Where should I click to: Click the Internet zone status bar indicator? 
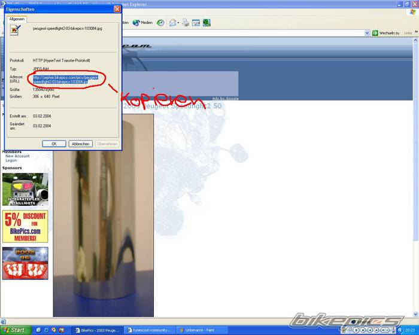coord(362,322)
